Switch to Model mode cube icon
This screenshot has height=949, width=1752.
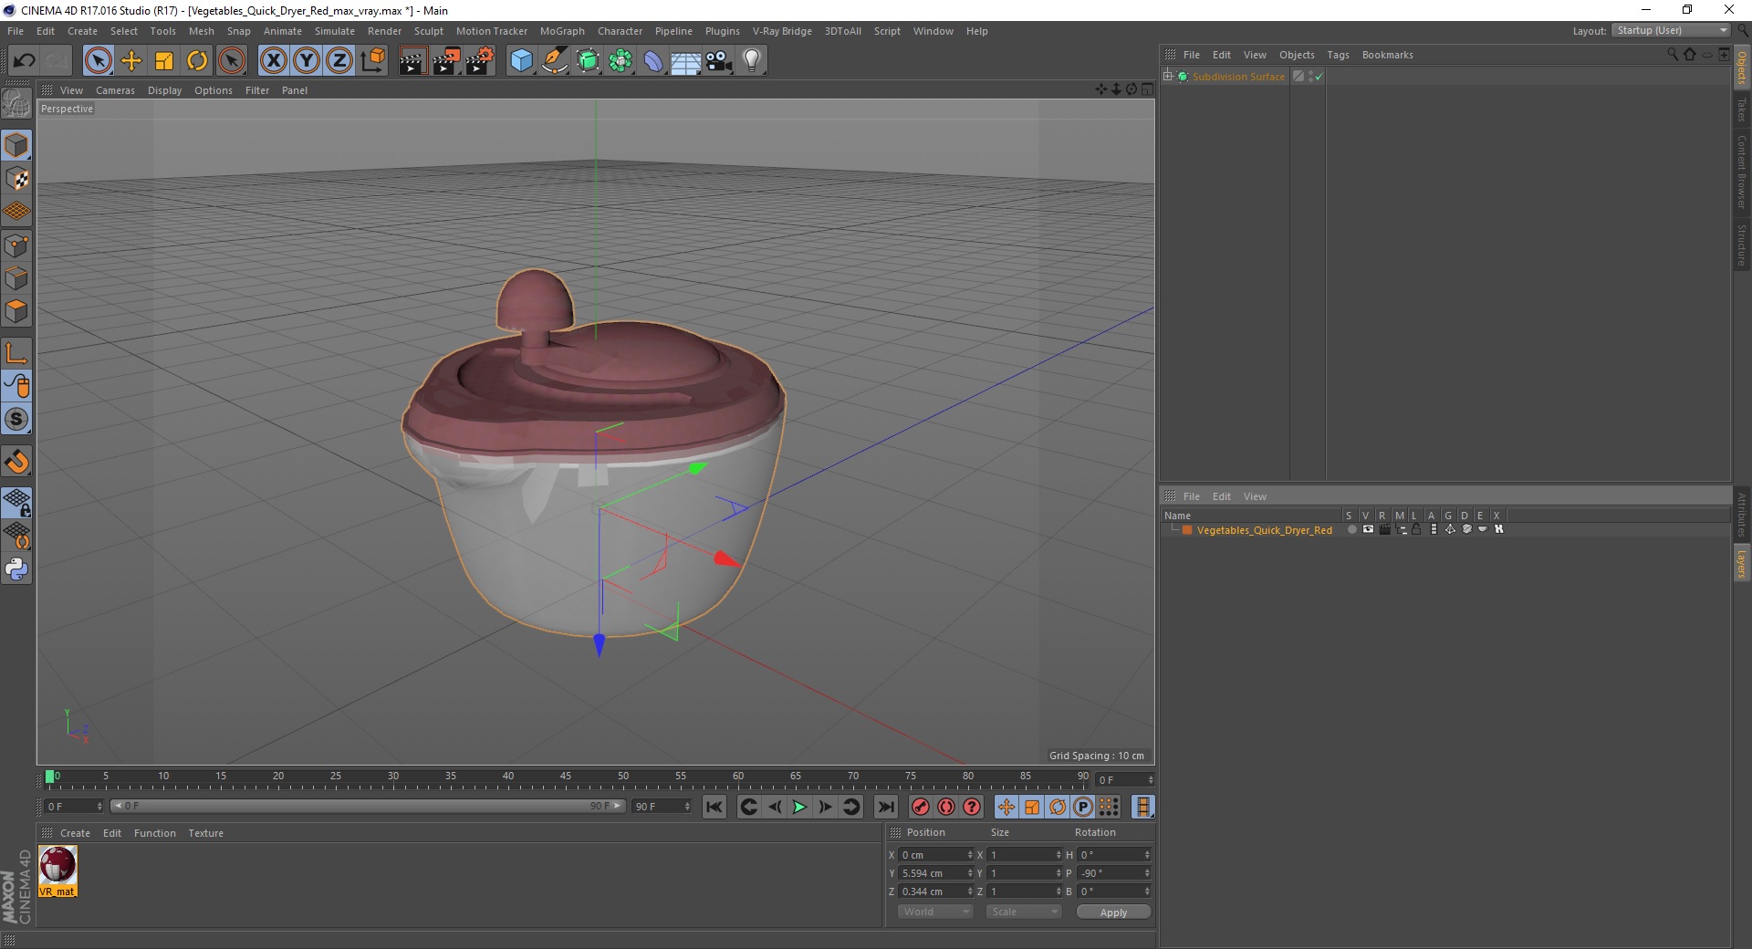point(16,145)
